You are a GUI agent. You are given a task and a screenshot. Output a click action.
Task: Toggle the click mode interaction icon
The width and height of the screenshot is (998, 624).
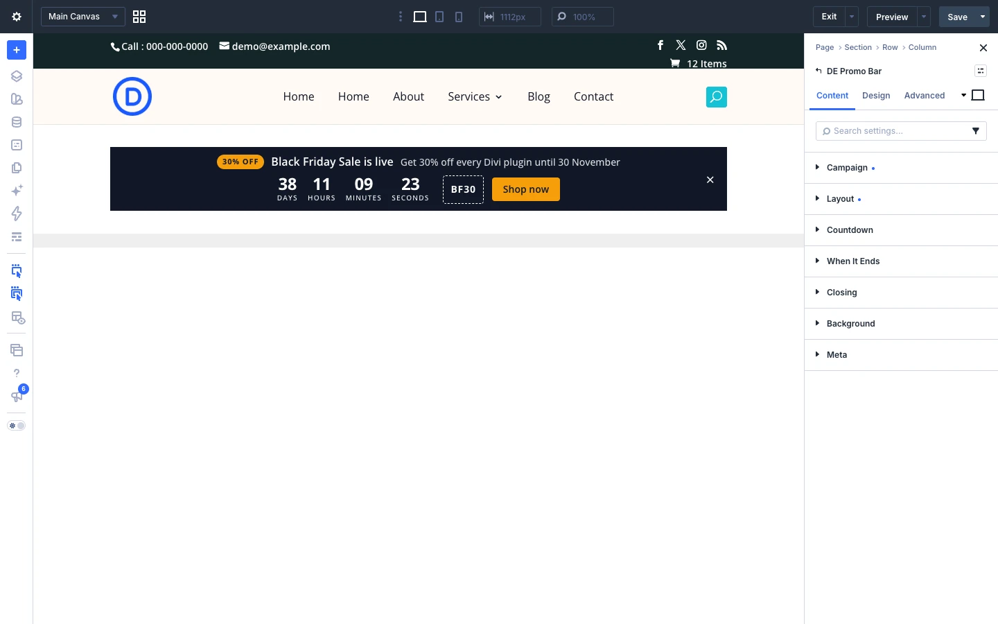[x=17, y=271]
